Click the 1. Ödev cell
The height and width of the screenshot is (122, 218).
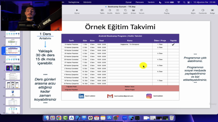pos(160,44)
